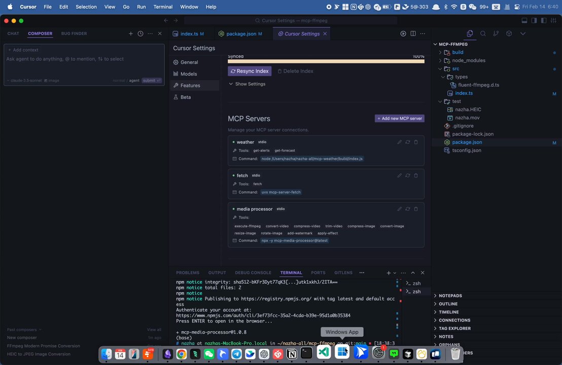Expand the TAG EXPLORER section

coord(455,328)
